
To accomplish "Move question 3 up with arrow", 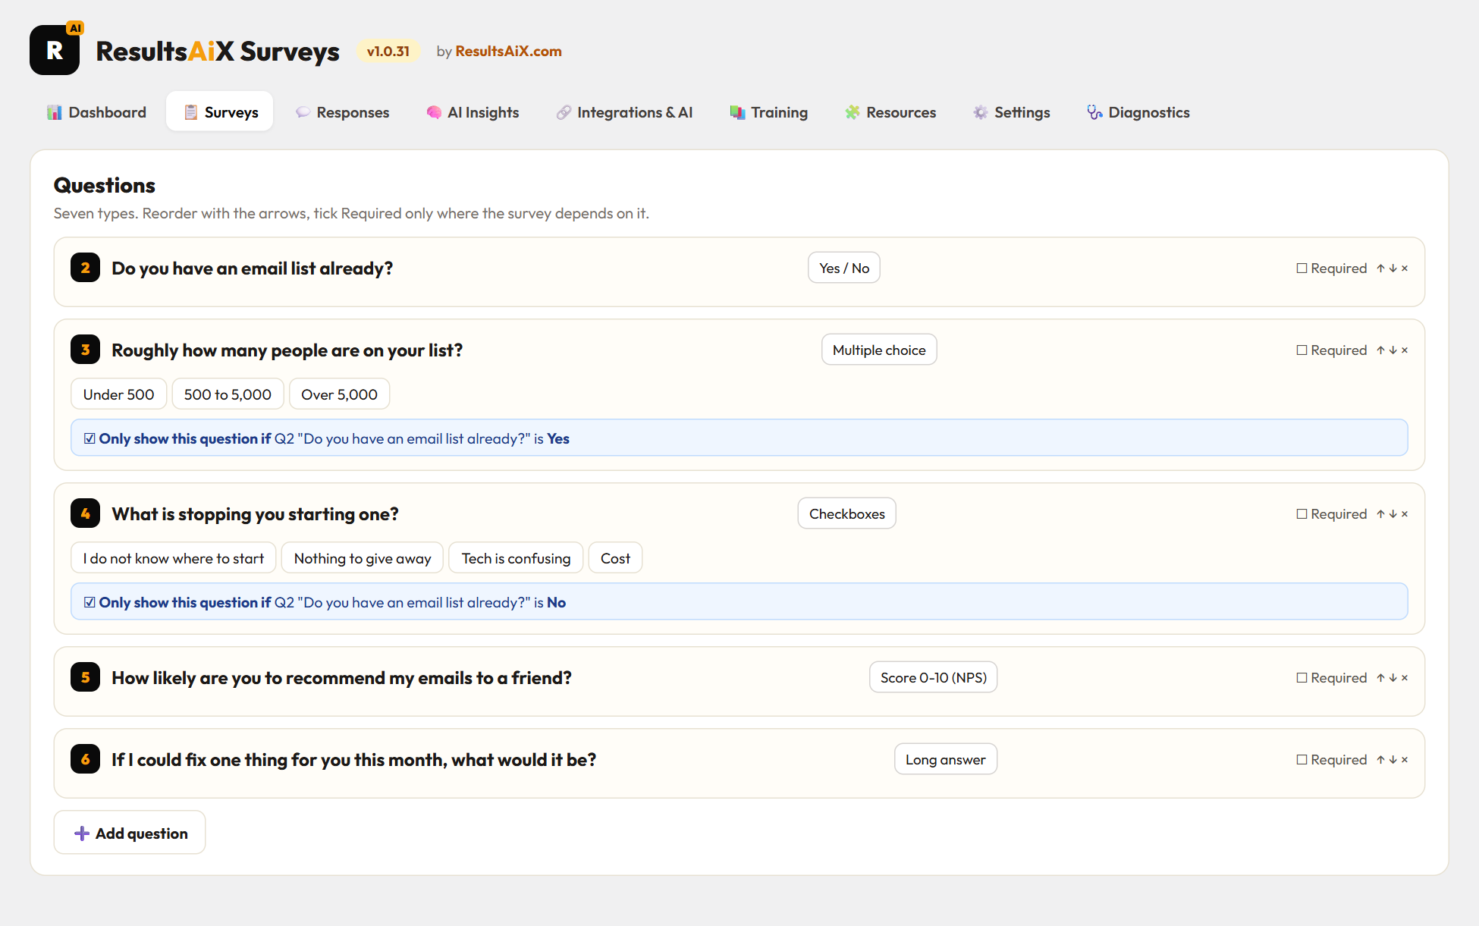I will click(x=1381, y=350).
